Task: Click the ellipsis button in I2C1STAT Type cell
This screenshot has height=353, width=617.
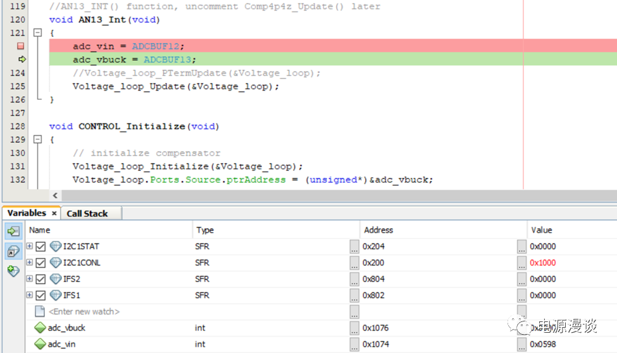Action: pyautogui.click(x=354, y=247)
